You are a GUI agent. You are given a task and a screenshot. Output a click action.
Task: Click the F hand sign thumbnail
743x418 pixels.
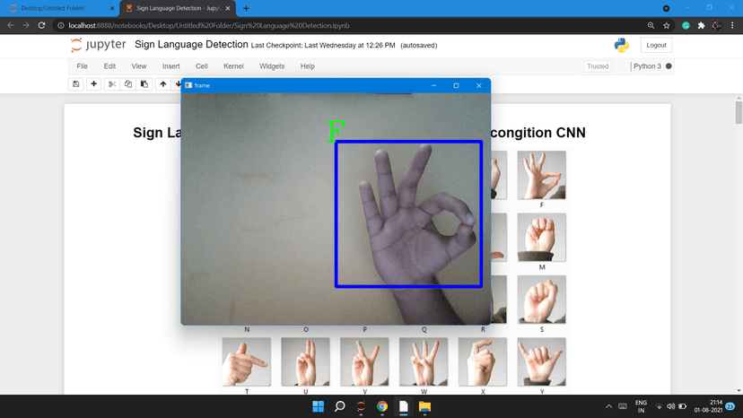[x=541, y=175]
